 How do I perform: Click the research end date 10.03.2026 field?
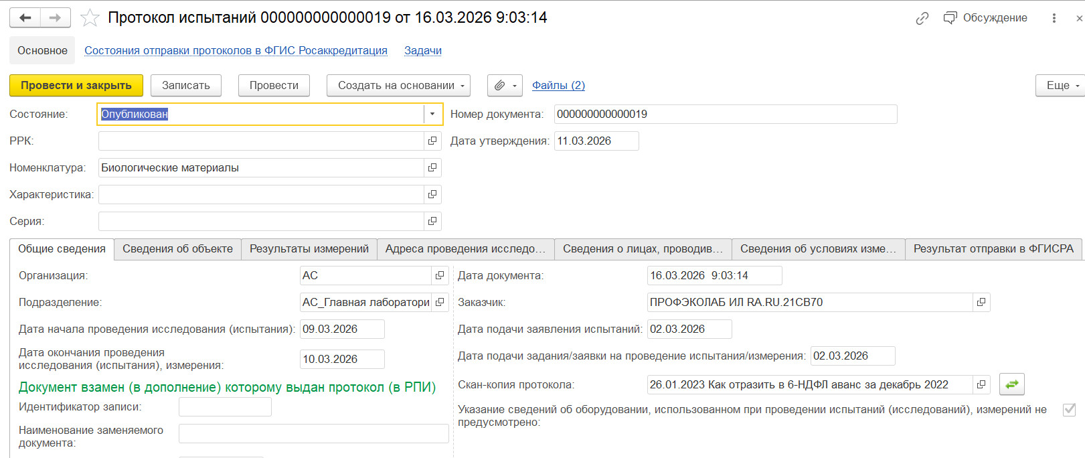tap(342, 360)
